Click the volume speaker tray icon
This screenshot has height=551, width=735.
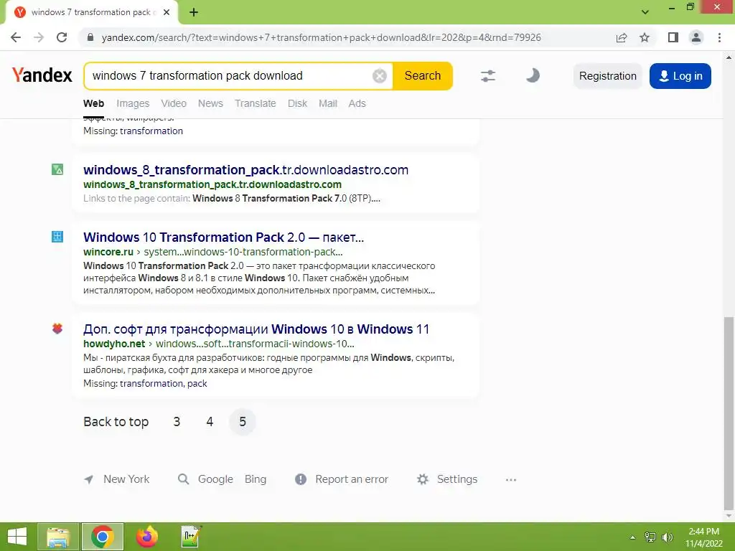point(667,537)
